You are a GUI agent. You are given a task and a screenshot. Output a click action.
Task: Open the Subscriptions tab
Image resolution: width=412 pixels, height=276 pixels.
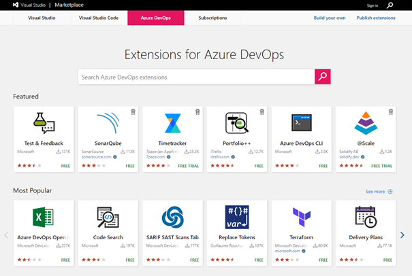(x=213, y=18)
